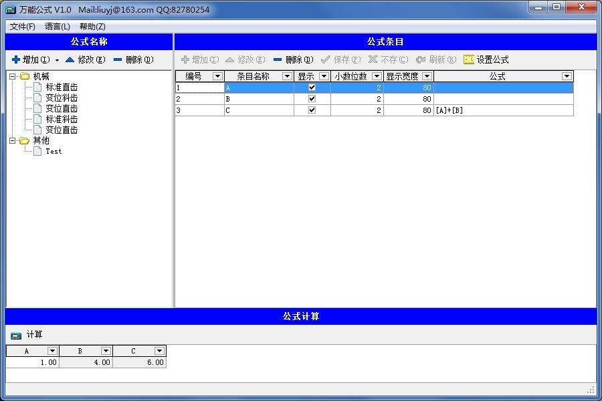The width and height of the screenshot is (602, 401).
Task: Click the yellow 设置公式 icon
Action: 469,59
